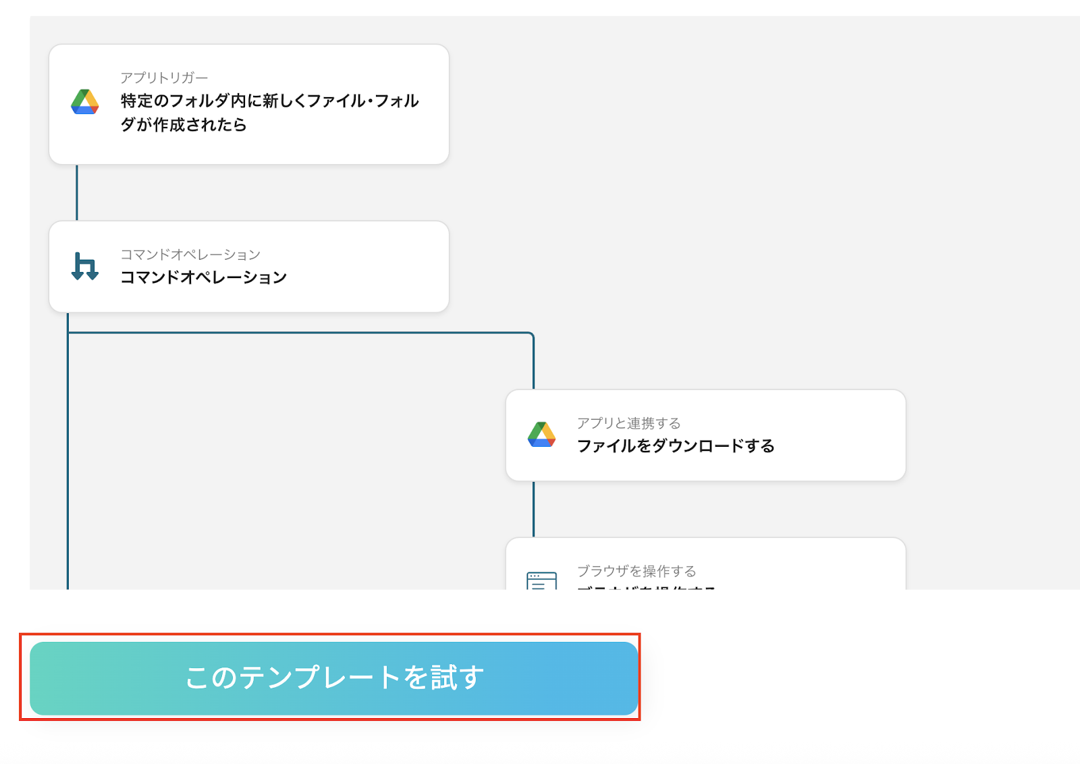This screenshot has height=764, width=1080.
Task: Click the gray アプリトリガー label
Action: pos(164,78)
